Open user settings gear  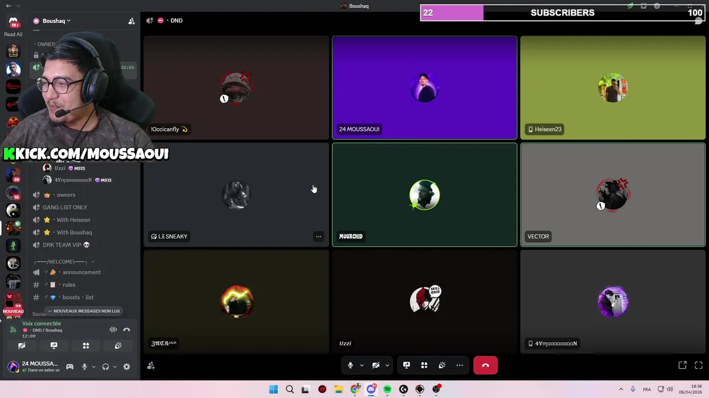click(127, 366)
